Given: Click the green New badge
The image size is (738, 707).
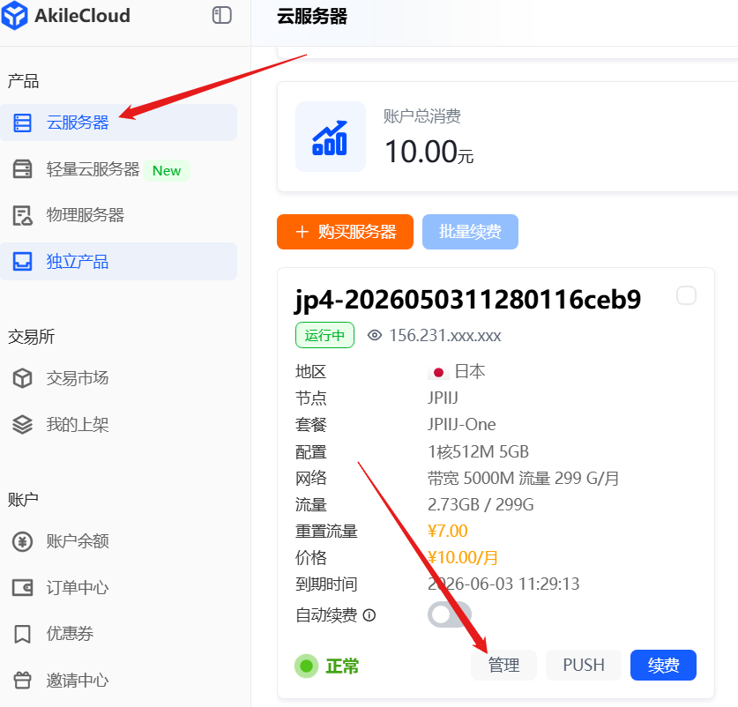Looking at the screenshot, I should 167,170.
